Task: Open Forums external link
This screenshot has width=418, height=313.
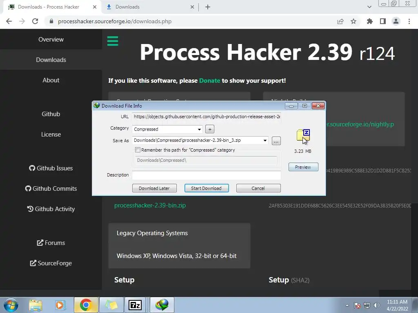Action: click(x=51, y=243)
